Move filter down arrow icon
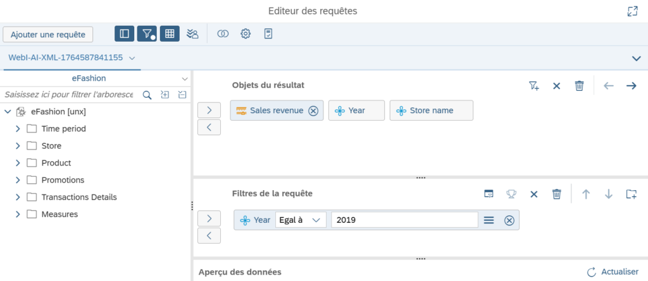 (x=608, y=194)
